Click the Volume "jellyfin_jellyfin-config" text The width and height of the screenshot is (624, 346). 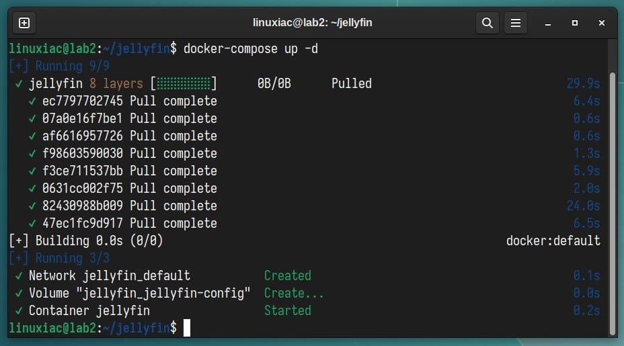139,293
